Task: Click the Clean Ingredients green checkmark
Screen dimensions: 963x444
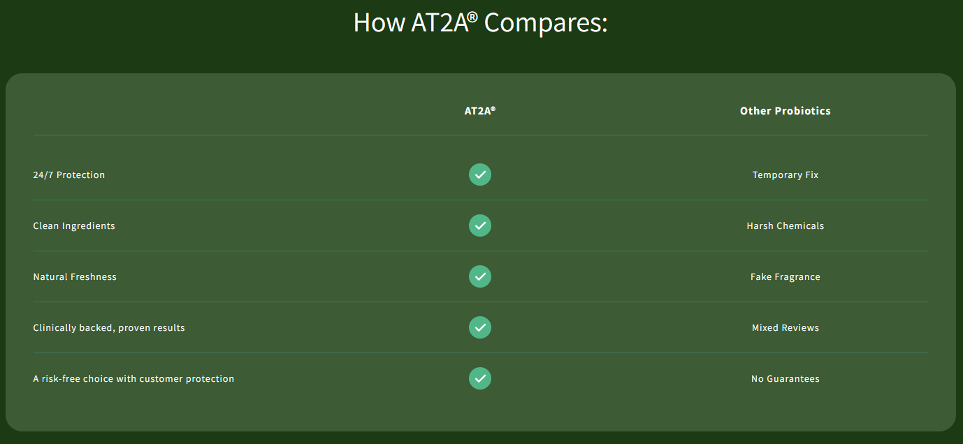Action: point(480,225)
